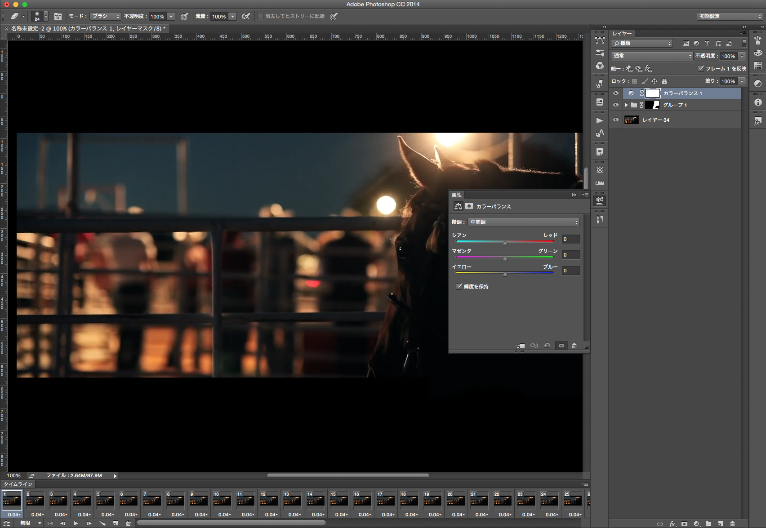Toggle layer filtering switch on or off

(744, 43)
